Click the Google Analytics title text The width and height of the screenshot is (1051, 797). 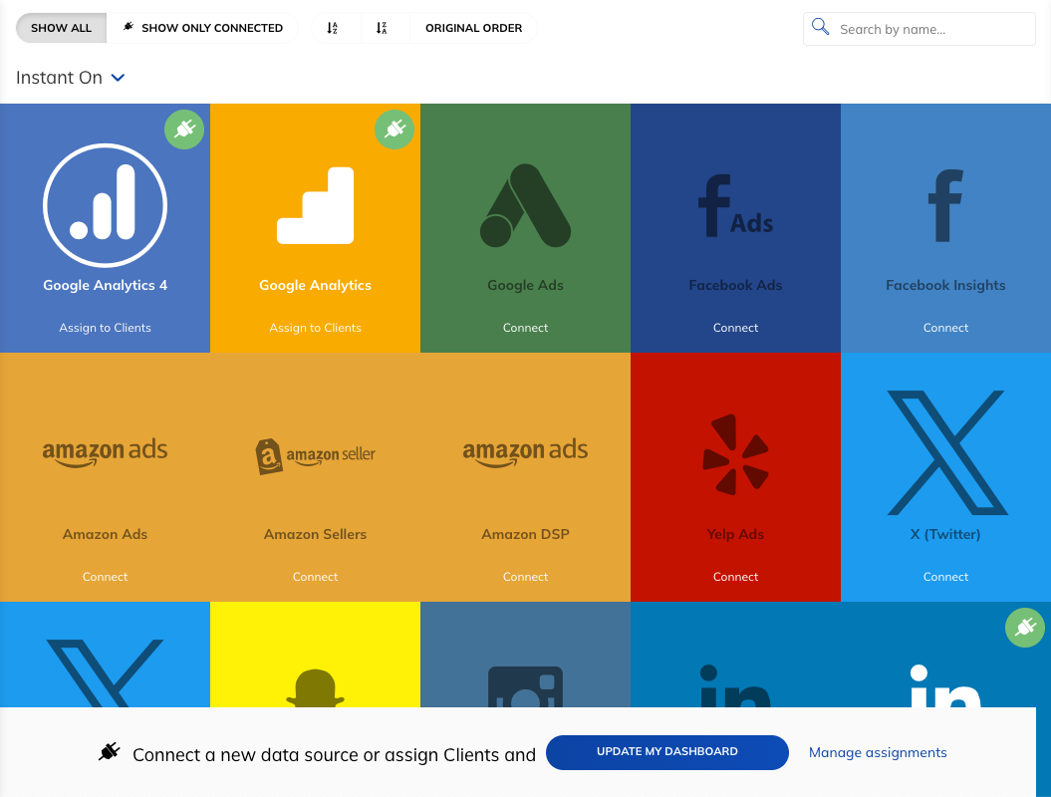click(x=315, y=285)
